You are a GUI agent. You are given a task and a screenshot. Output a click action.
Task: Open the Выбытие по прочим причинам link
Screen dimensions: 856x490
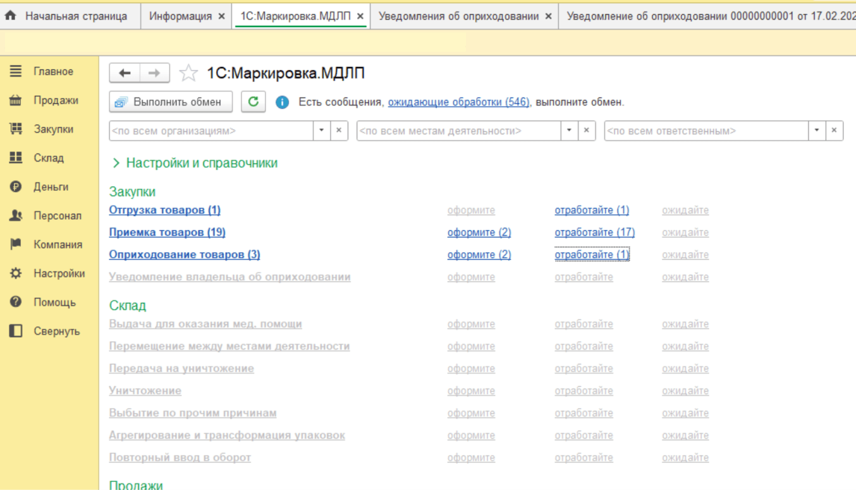193,413
